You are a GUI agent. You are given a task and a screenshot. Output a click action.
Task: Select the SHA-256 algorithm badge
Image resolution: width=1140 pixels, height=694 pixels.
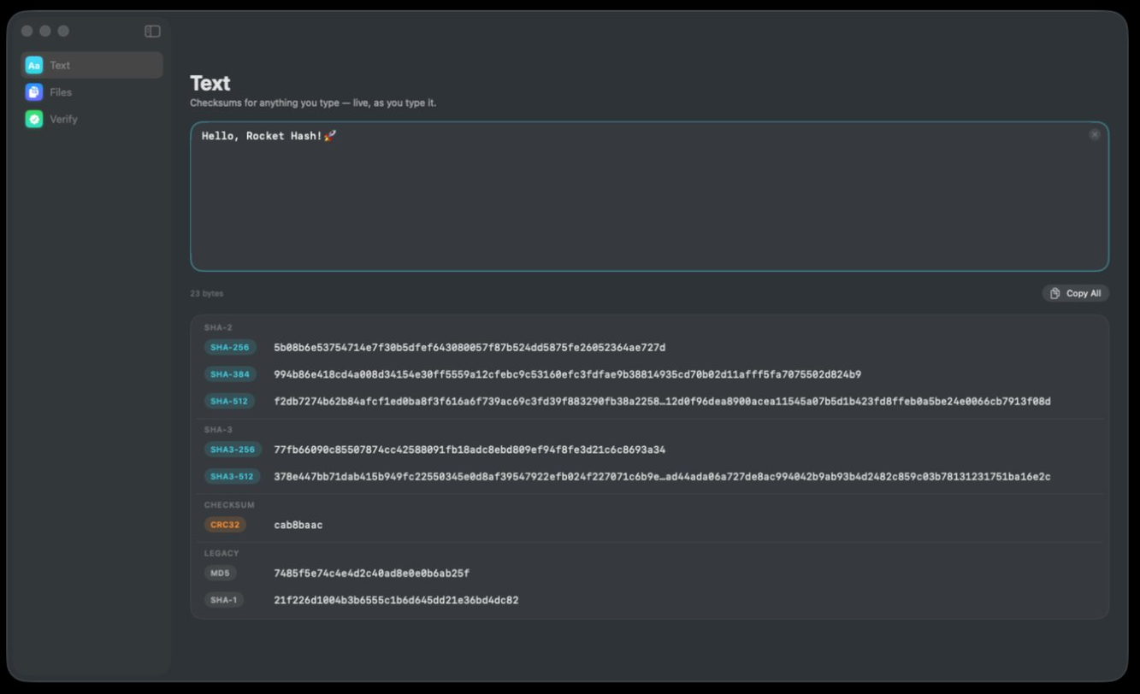tap(230, 348)
